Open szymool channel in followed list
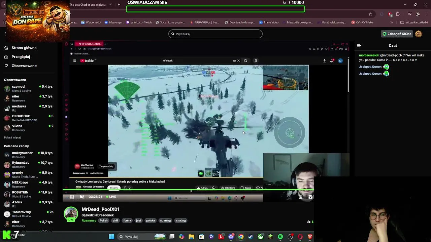 tap(29, 88)
